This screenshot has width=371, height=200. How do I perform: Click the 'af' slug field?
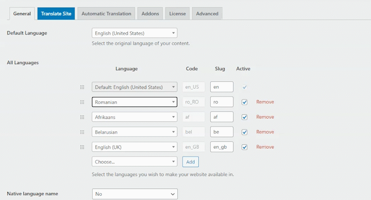pos(222,117)
